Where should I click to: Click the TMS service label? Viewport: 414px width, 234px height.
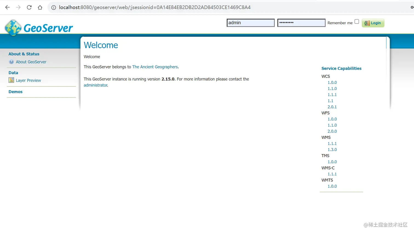click(x=325, y=156)
